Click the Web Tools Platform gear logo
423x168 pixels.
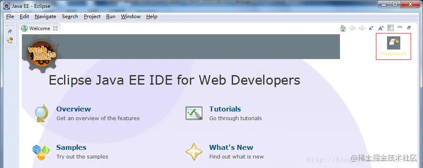click(42, 54)
